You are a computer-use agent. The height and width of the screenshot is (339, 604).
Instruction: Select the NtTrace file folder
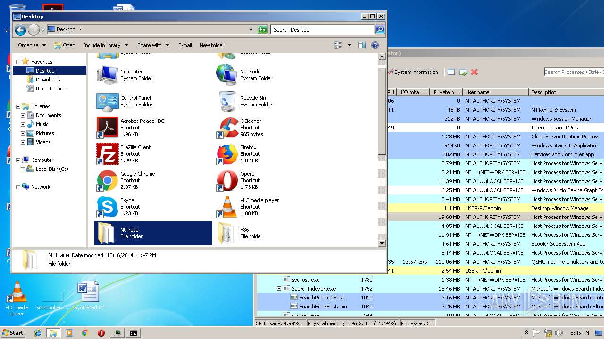pyautogui.click(x=153, y=233)
